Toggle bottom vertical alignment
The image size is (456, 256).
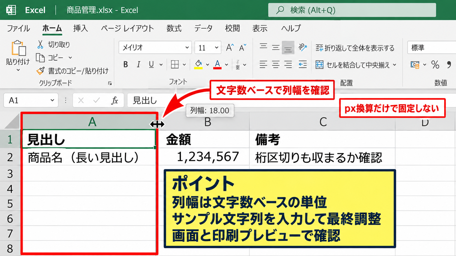288,48
